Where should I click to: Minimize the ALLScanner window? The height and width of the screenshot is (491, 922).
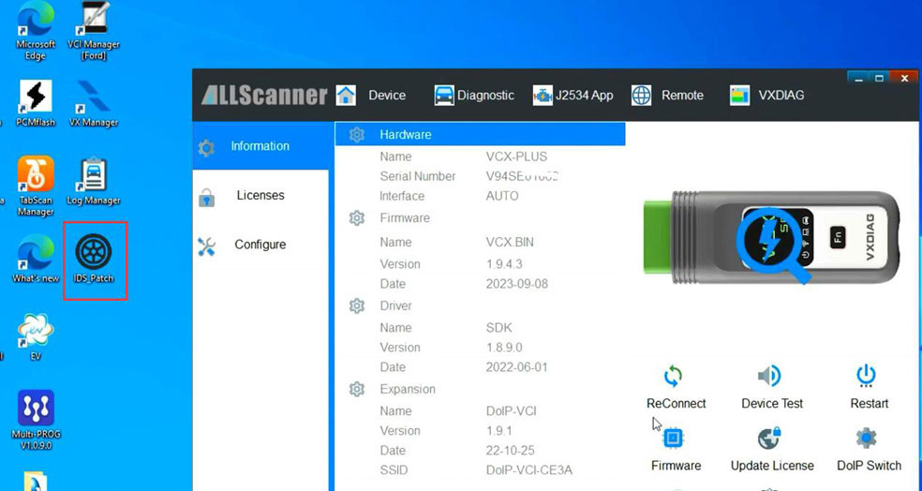tap(858, 78)
